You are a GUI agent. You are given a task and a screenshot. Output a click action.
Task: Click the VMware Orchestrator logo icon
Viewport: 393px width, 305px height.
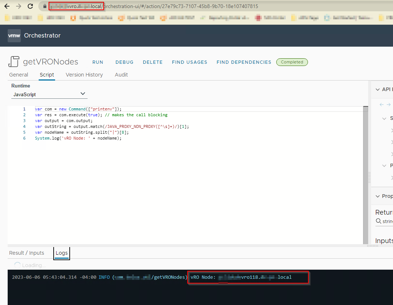pos(14,35)
